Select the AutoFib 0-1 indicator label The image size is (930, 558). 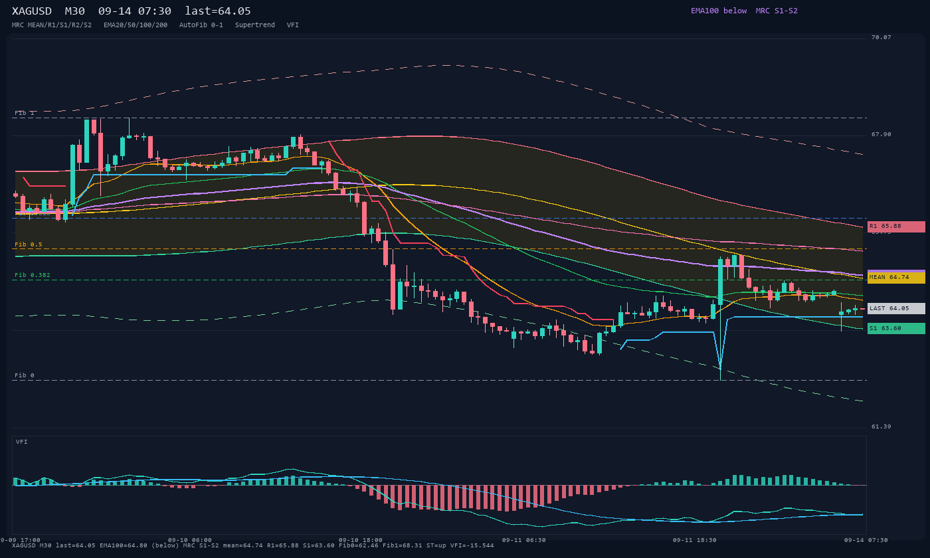pos(201,25)
